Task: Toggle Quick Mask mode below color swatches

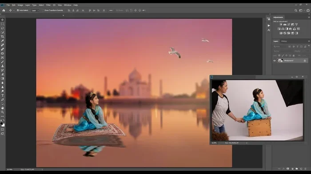Action: point(2,130)
